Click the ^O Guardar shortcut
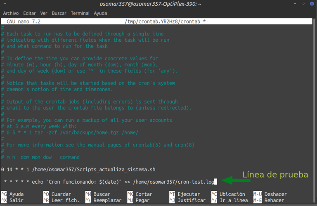The width and height of the screenshot is (317, 206). (57, 194)
